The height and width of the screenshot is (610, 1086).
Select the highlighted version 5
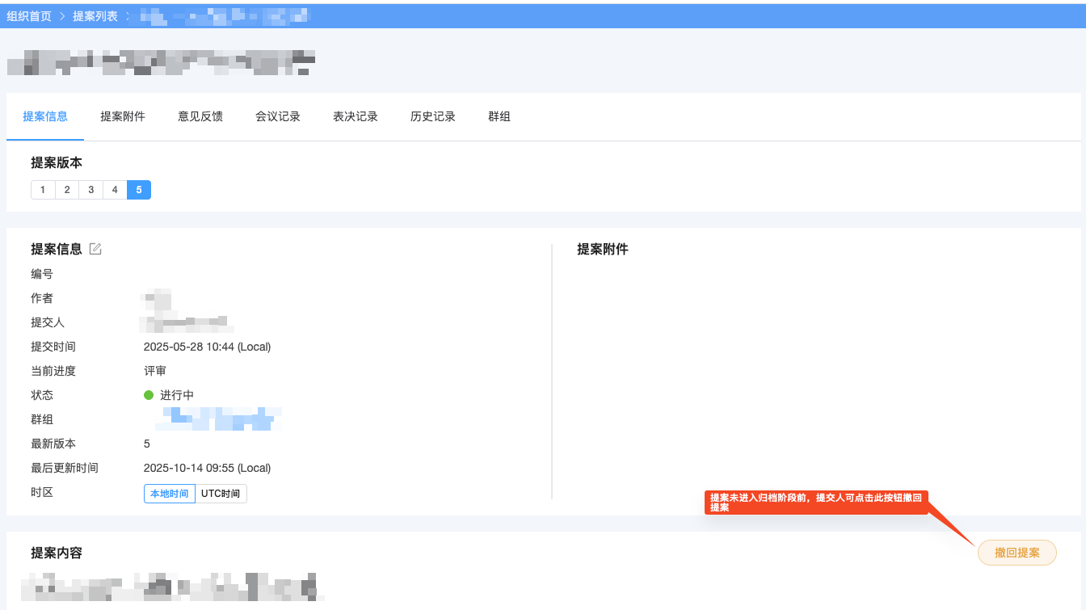[x=138, y=189]
